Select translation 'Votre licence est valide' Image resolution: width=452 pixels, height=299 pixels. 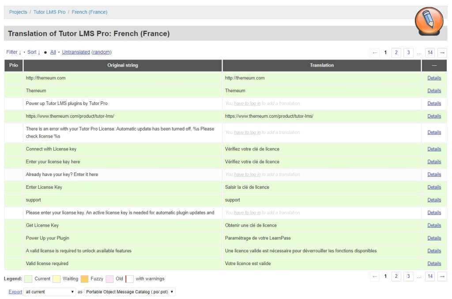point(248,264)
